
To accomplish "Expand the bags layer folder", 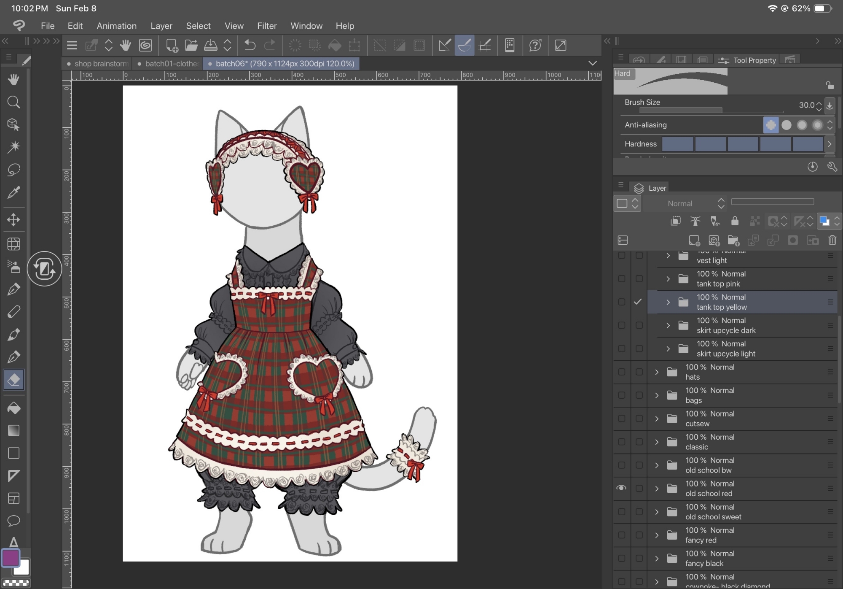I will point(657,395).
